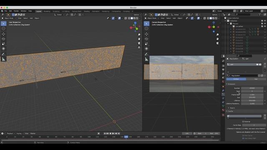267x150 pixels.
Task: Open the Render menu
Action: pos(16,11)
